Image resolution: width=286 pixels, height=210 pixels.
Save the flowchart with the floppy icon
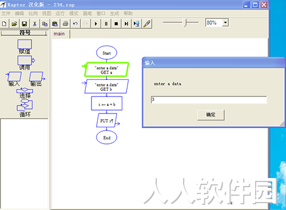click(x=25, y=24)
